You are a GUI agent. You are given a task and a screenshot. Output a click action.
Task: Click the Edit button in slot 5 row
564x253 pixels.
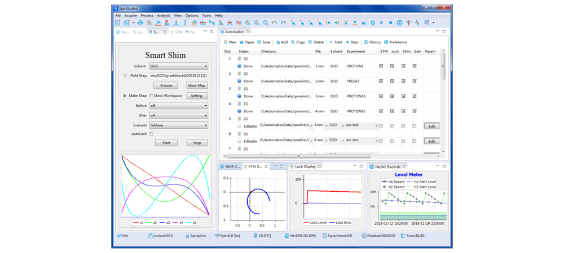click(431, 126)
